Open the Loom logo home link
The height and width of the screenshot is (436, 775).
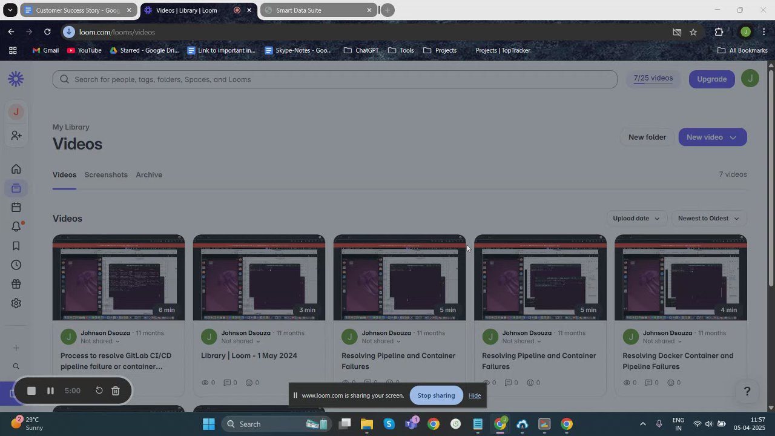click(x=16, y=79)
